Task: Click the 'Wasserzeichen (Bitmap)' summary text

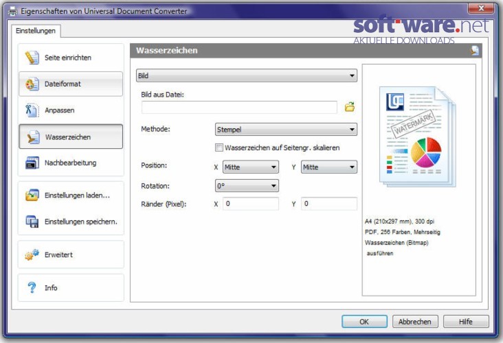Action: click(x=396, y=242)
